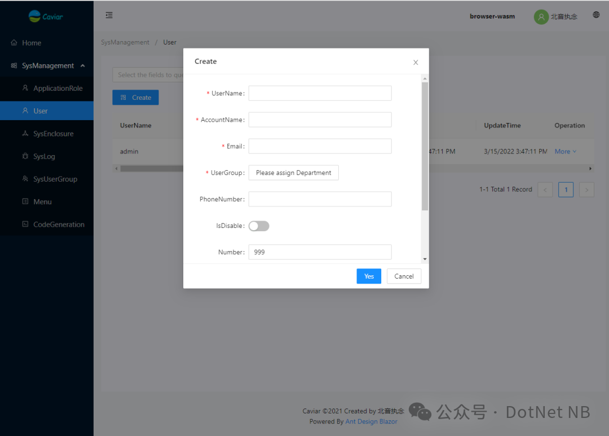This screenshot has height=436, width=609.
Task: Click the next page arrow
Action: [x=587, y=190]
